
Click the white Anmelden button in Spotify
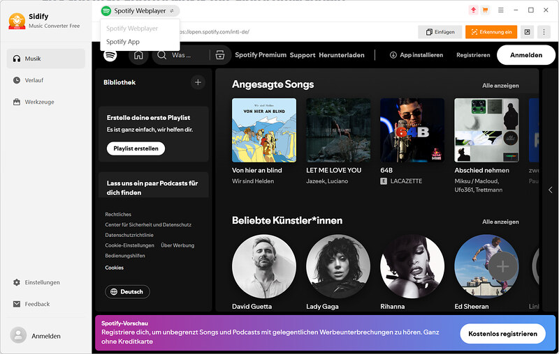[526, 55]
